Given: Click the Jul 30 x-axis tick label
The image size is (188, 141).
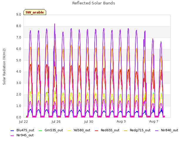Looking at the screenshot, I should [x=89, y=122].
